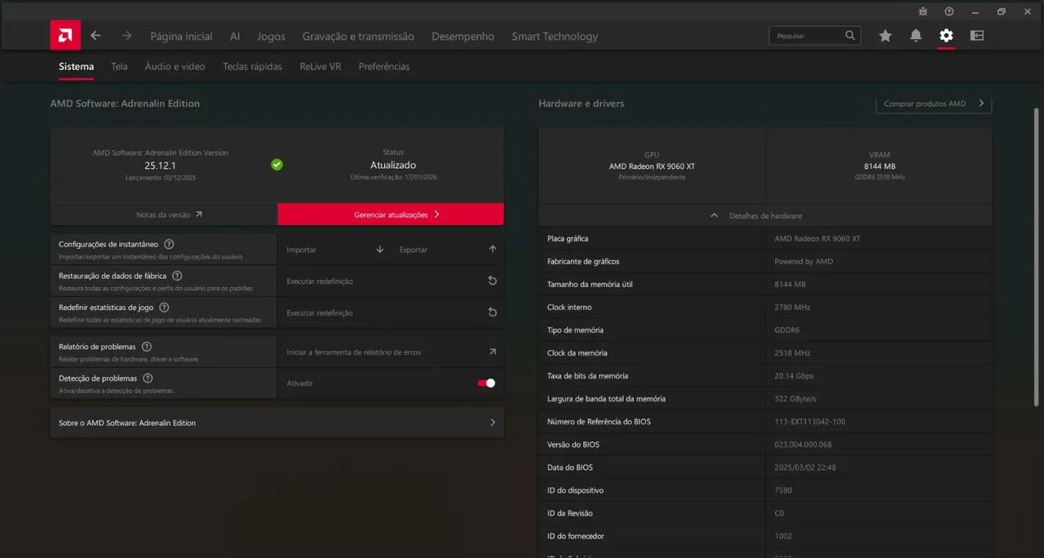Open Smart Technology section
This screenshot has width=1044, height=558.
555,36
